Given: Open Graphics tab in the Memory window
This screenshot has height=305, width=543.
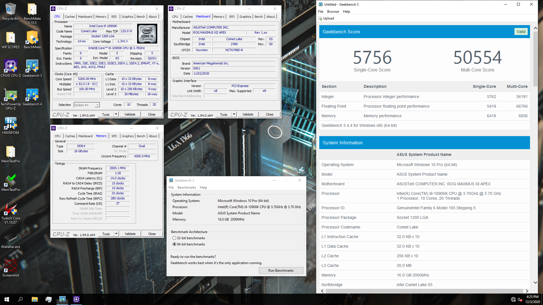Looking at the screenshot, I should (128, 136).
